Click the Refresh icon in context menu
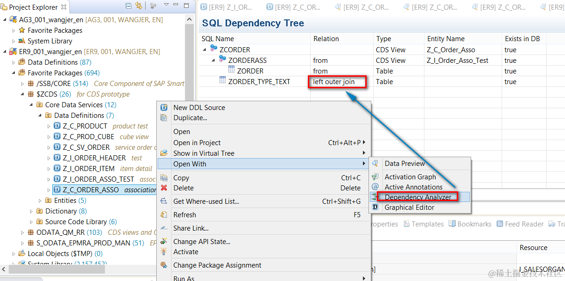 tap(164, 214)
